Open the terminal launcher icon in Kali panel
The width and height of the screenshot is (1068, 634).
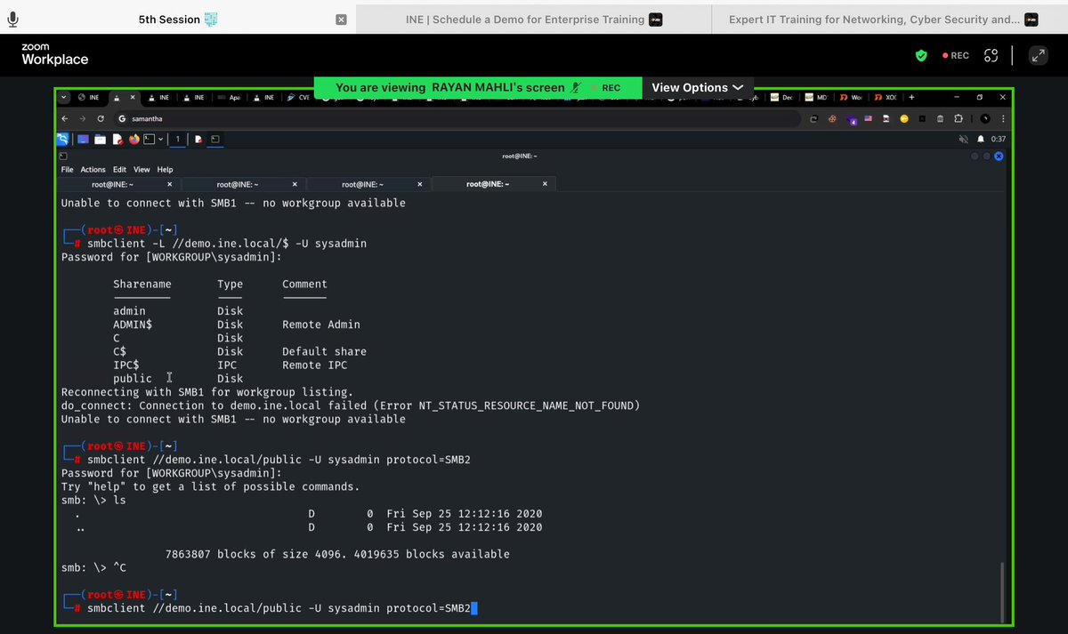coord(149,140)
